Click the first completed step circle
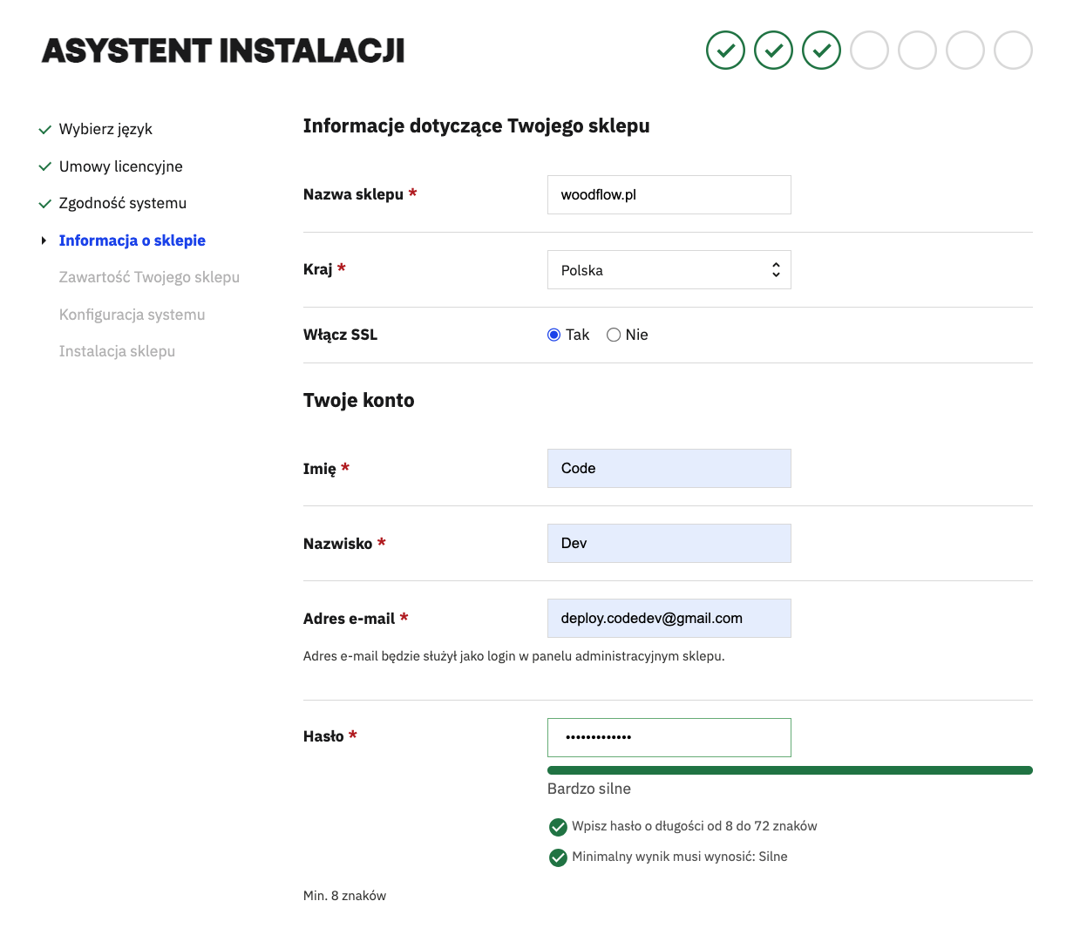This screenshot has height=935, width=1073. [725, 51]
